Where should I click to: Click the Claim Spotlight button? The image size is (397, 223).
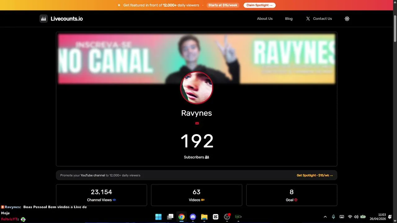tap(260, 5)
